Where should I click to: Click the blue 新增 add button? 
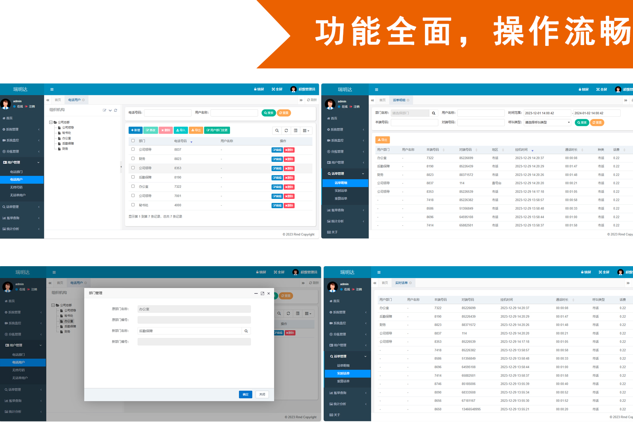(135, 130)
